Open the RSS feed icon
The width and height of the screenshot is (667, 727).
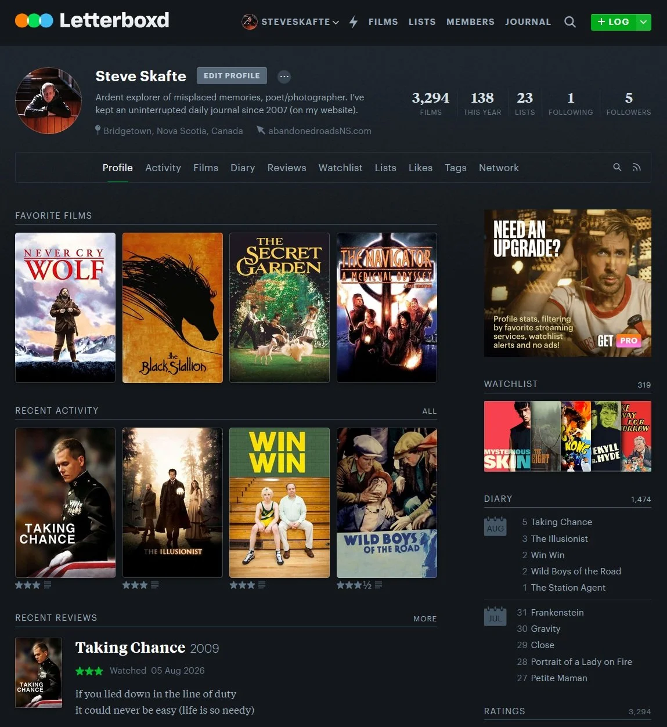(x=637, y=167)
